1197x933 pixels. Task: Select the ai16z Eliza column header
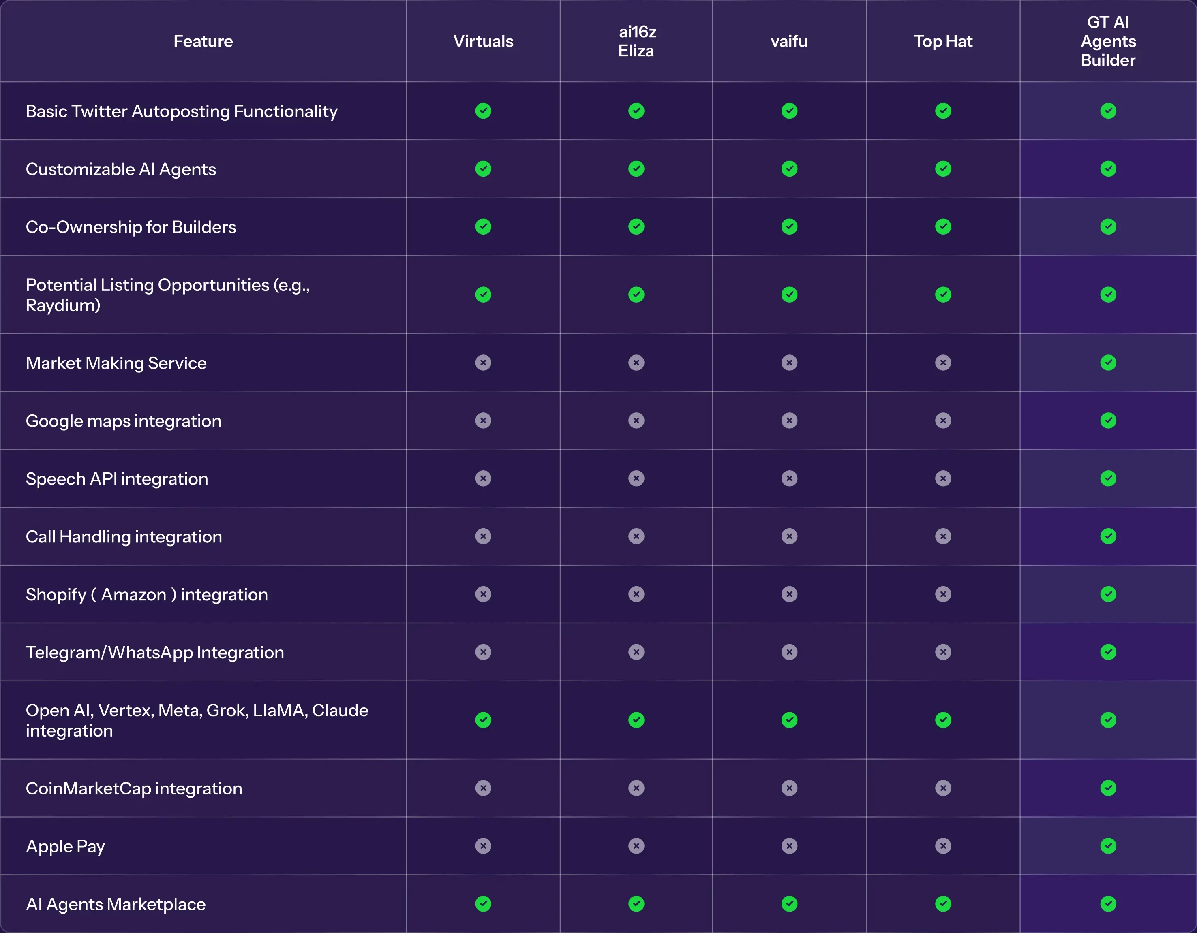[636, 41]
